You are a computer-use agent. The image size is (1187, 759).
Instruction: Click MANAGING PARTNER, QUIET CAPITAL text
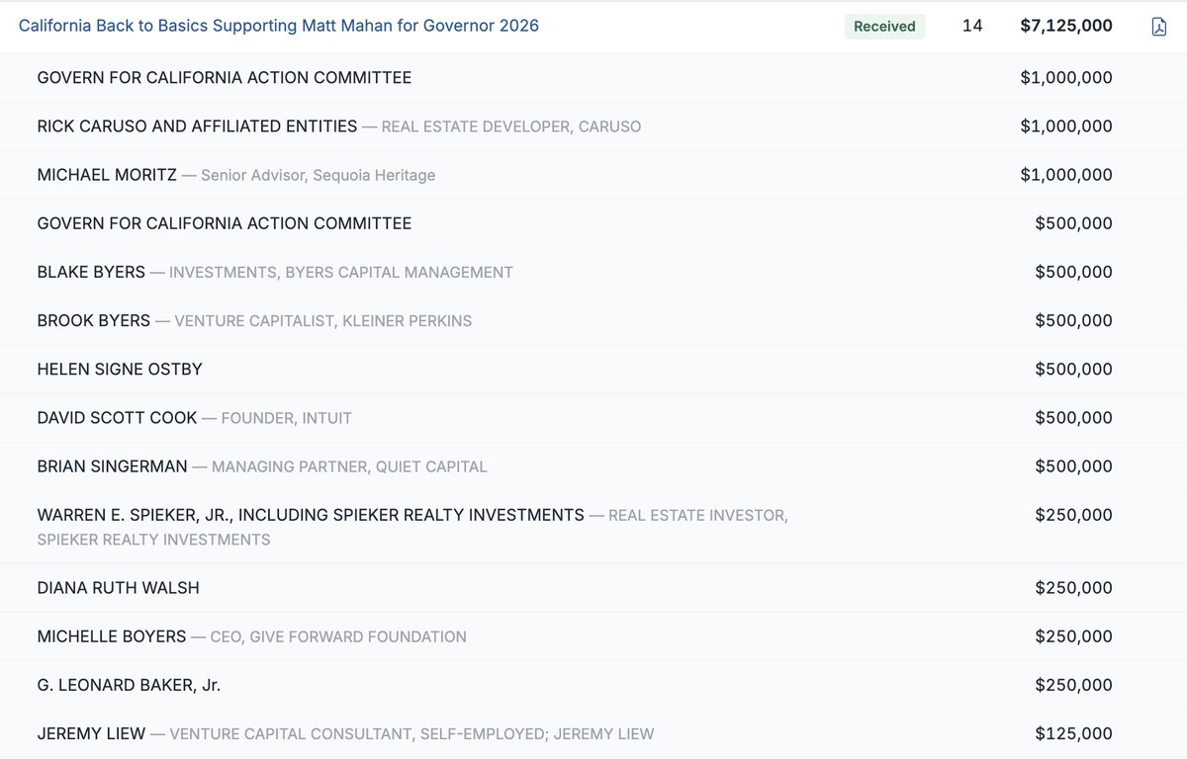[x=349, y=465]
